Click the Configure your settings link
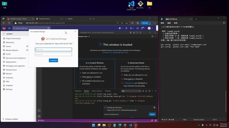The image size is (229, 128). 110,52
